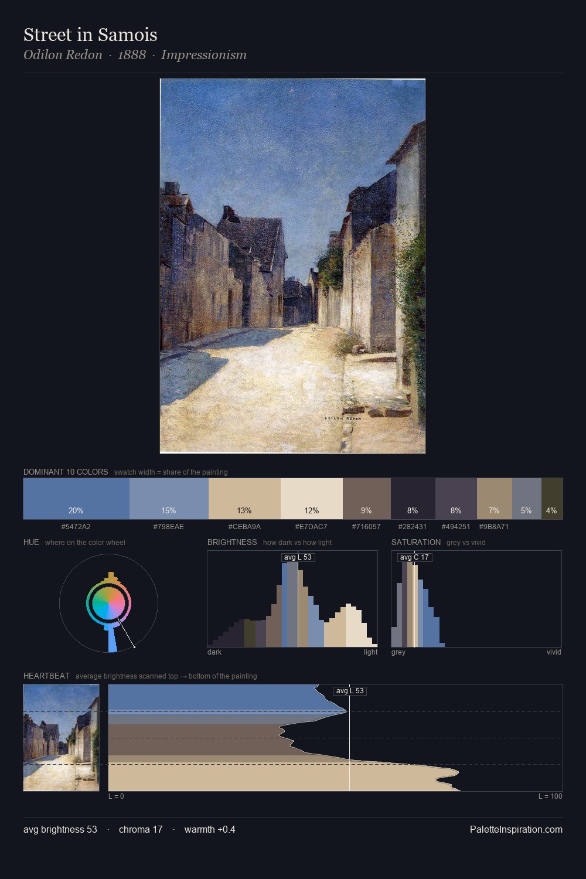Click the footer chroma 17 text
Image resolution: width=586 pixels, height=879 pixels.
tap(141, 829)
